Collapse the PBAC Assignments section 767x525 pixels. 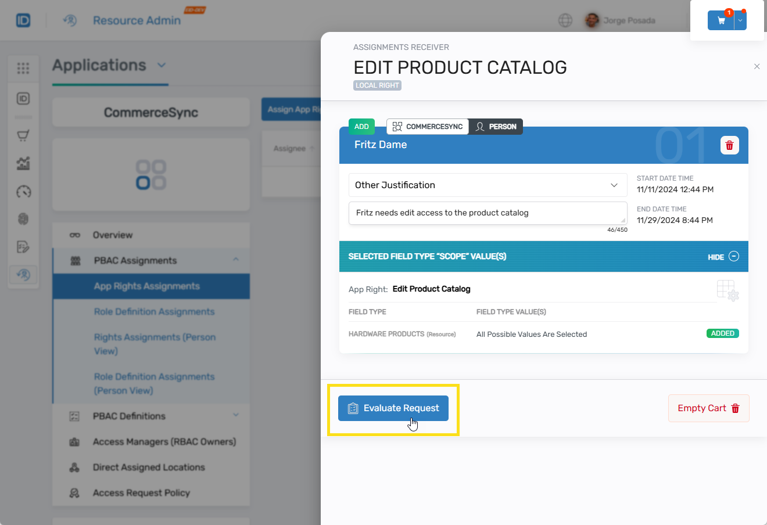[x=236, y=260]
